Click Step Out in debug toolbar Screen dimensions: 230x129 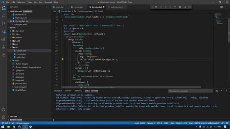tap(170, 7)
